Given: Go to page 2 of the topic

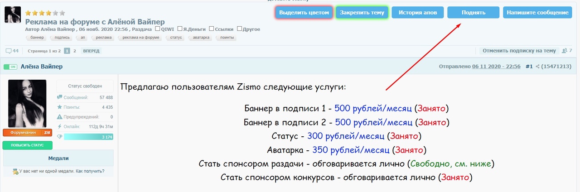Looking at the screenshot, I should (75, 51).
